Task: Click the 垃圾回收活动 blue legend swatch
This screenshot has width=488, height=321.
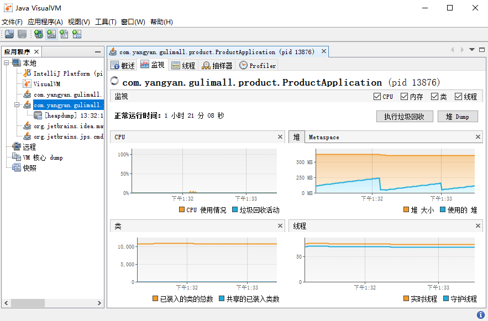Action: click(x=235, y=209)
